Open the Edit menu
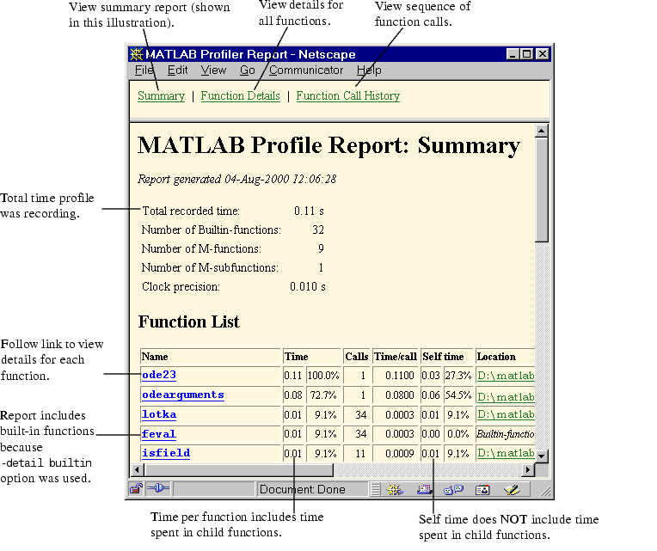Viewport: 657px width, 551px height. pyautogui.click(x=177, y=70)
